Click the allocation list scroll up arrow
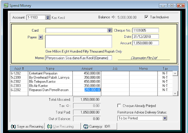This screenshot has height=133, width=188. tap(175, 73)
